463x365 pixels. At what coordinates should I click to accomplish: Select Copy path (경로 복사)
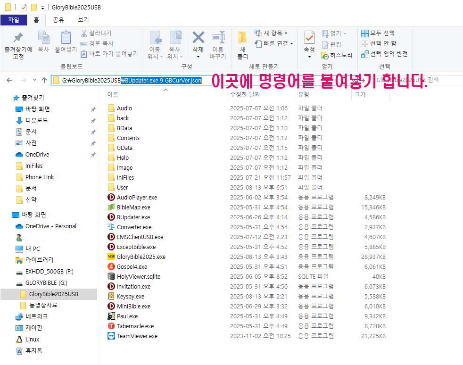point(97,43)
